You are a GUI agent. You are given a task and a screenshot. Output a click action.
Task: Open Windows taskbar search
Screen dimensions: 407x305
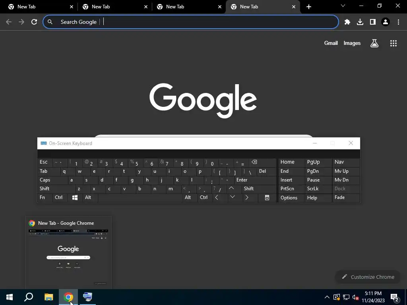pos(29,297)
